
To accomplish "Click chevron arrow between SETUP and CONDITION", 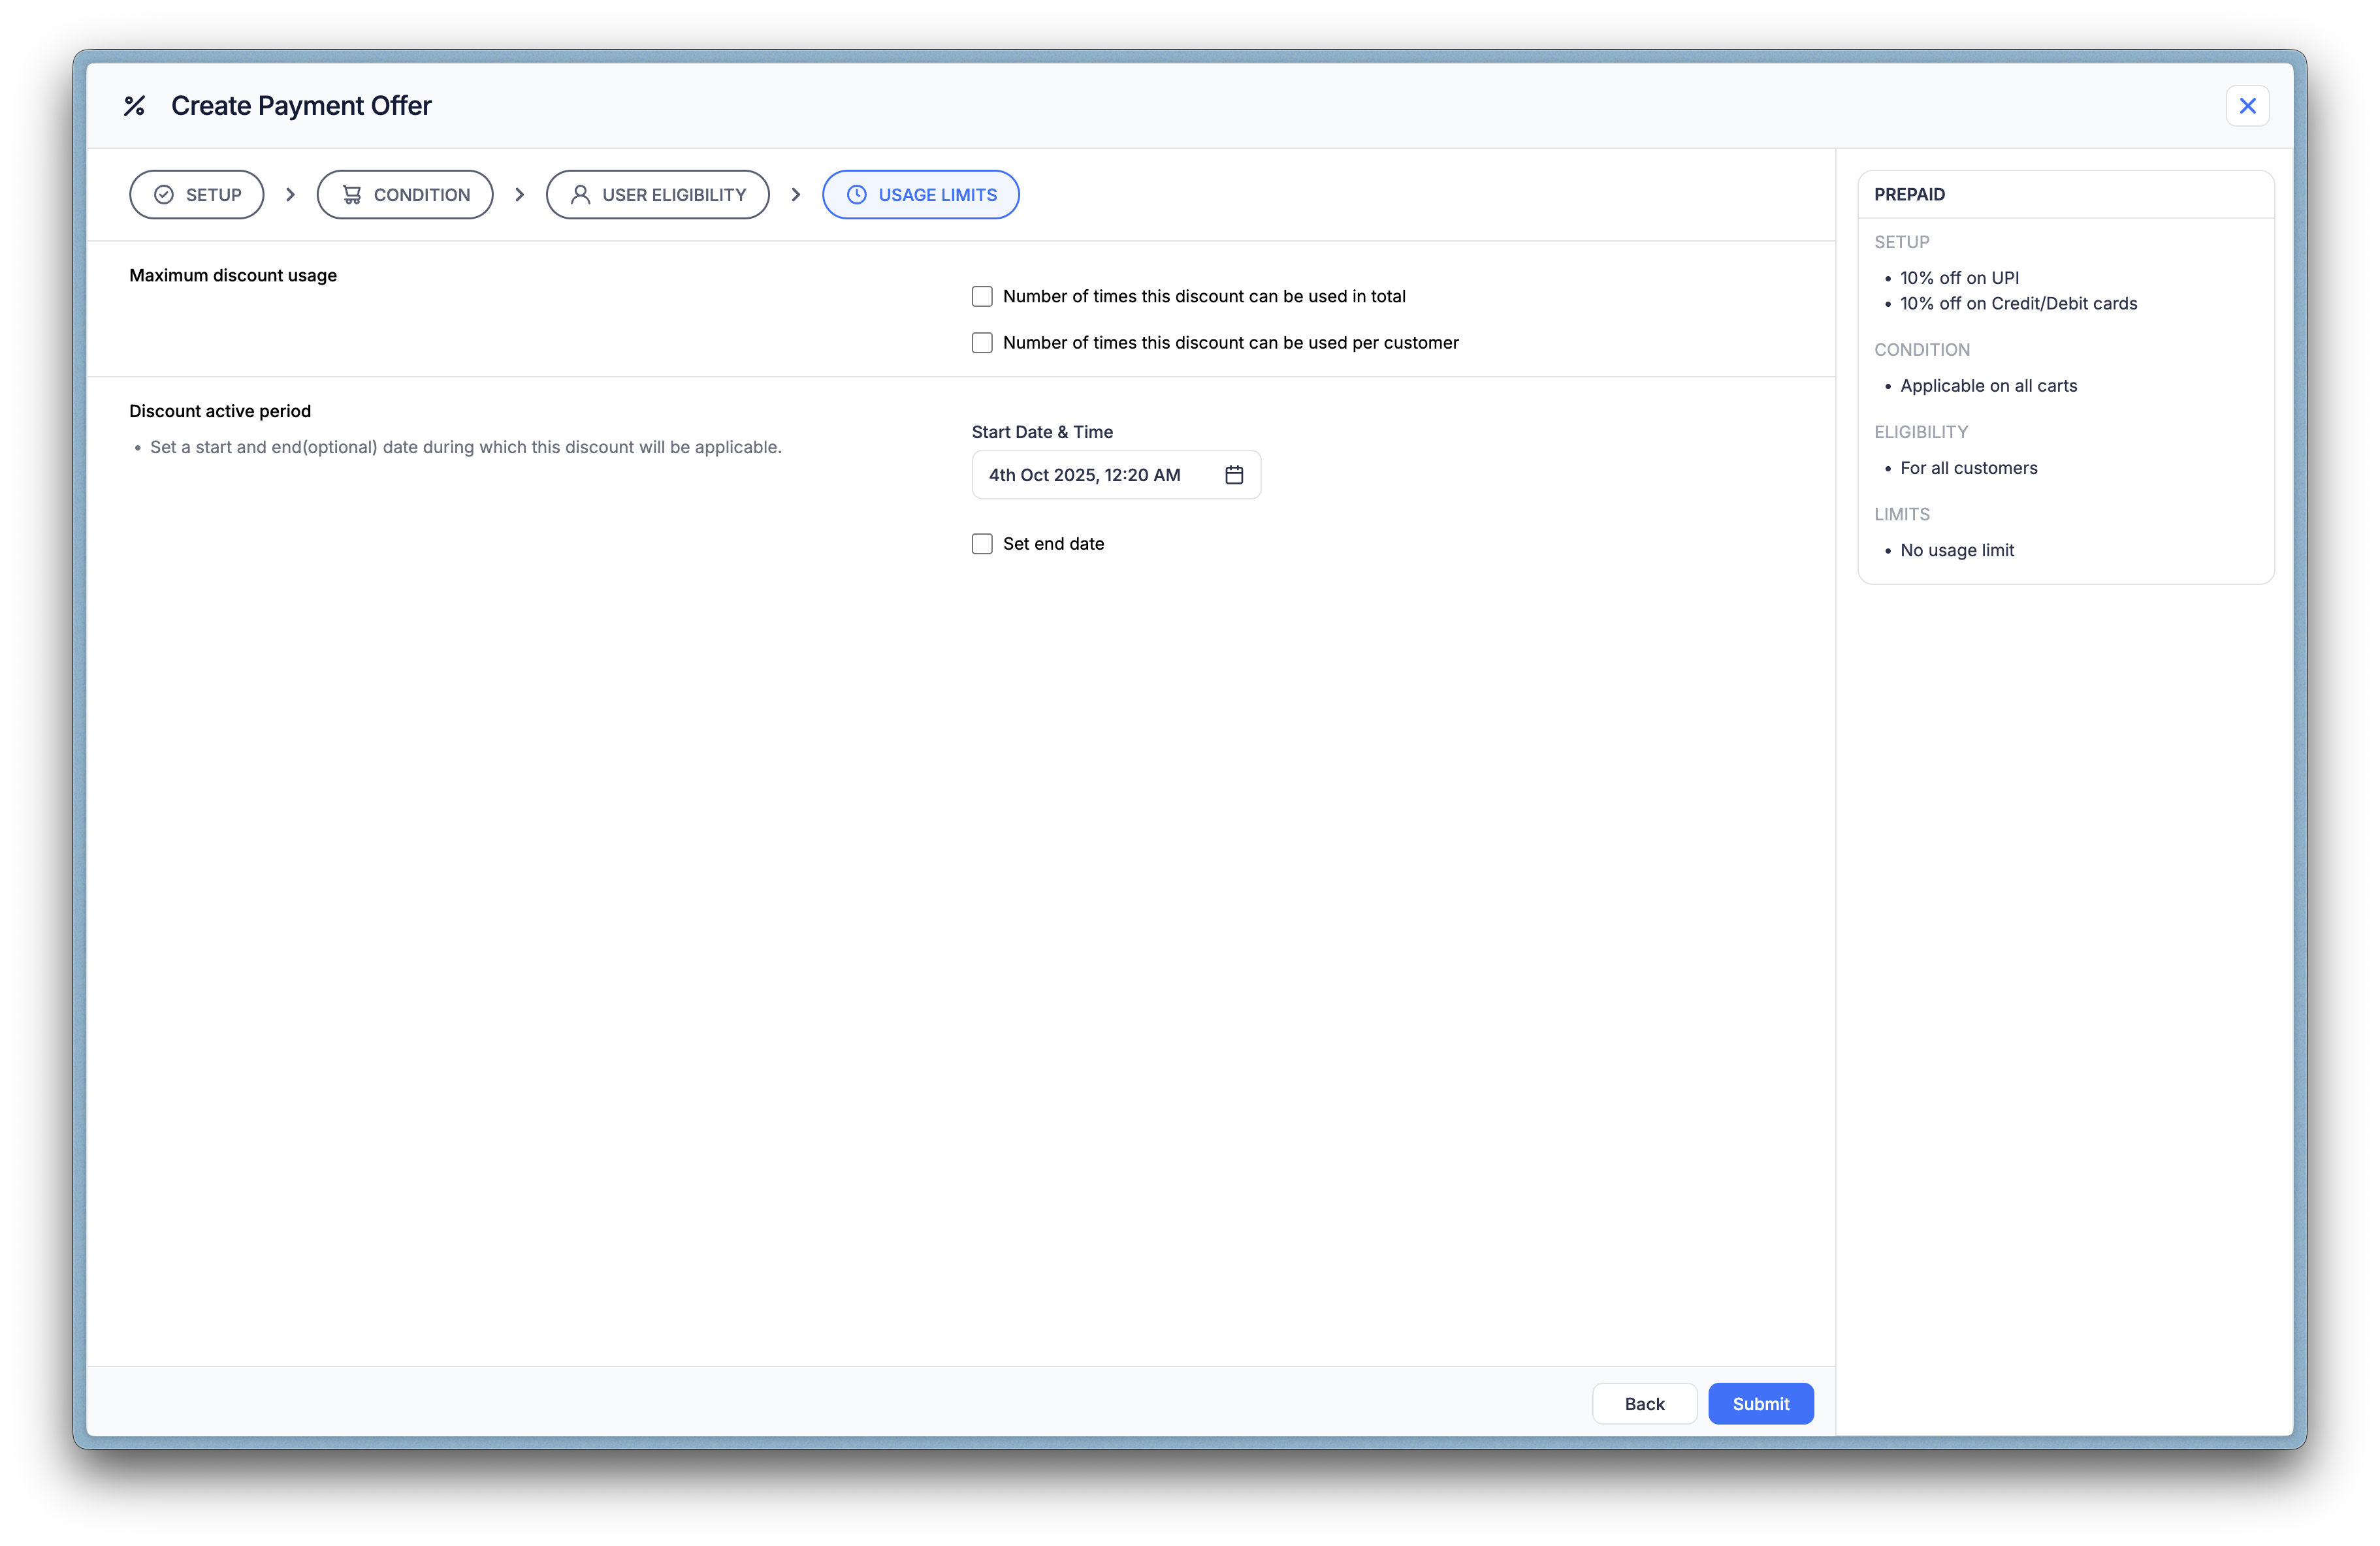I will pos(290,195).
